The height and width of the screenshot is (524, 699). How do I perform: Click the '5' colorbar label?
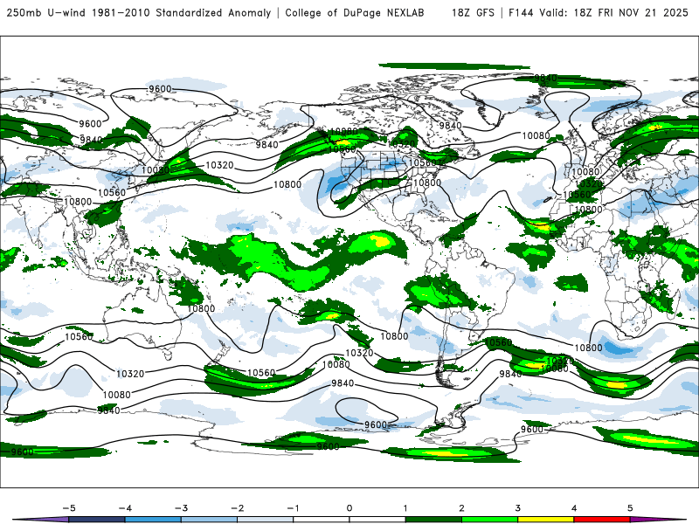click(x=630, y=508)
